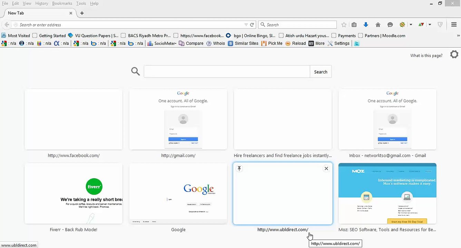Click the 'What is this page?' link
This screenshot has width=461, height=248.
[426, 55]
